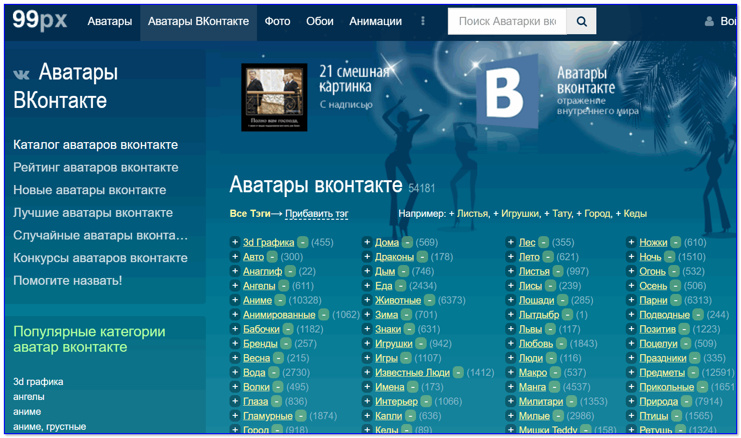Image resolution: width=741 pixels, height=438 pixels.
Task: Click the user login icon
Action: tap(709, 21)
